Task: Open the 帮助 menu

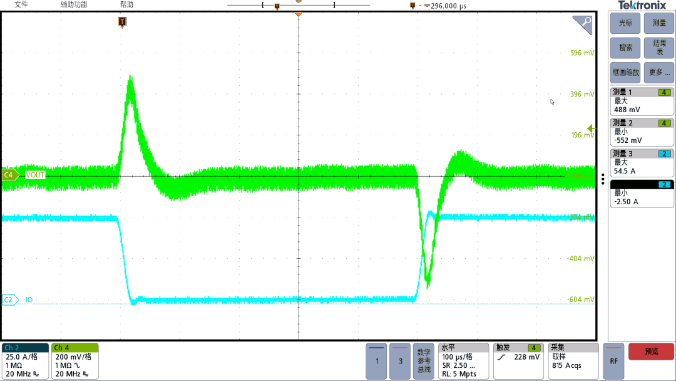Action: pyautogui.click(x=126, y=5)
